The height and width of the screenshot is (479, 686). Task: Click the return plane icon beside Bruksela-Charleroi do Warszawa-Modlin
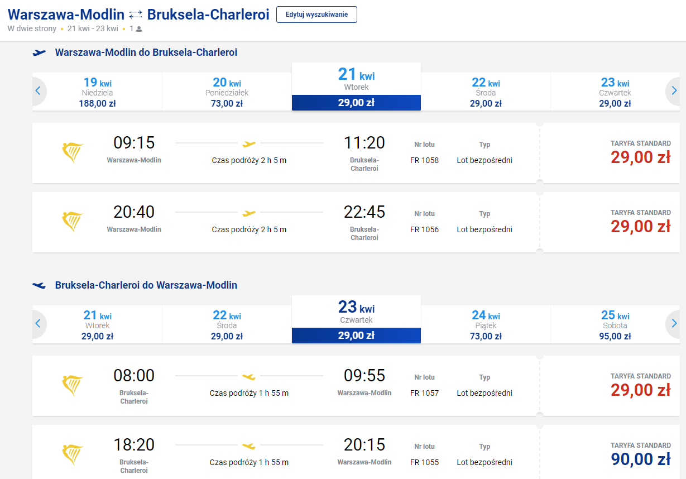tap(39, 285)
